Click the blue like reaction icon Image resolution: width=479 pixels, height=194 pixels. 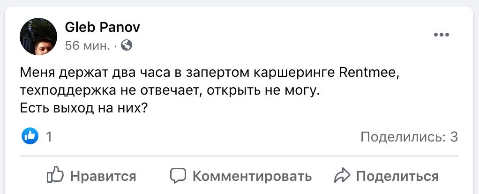click(x=30, y=136)
